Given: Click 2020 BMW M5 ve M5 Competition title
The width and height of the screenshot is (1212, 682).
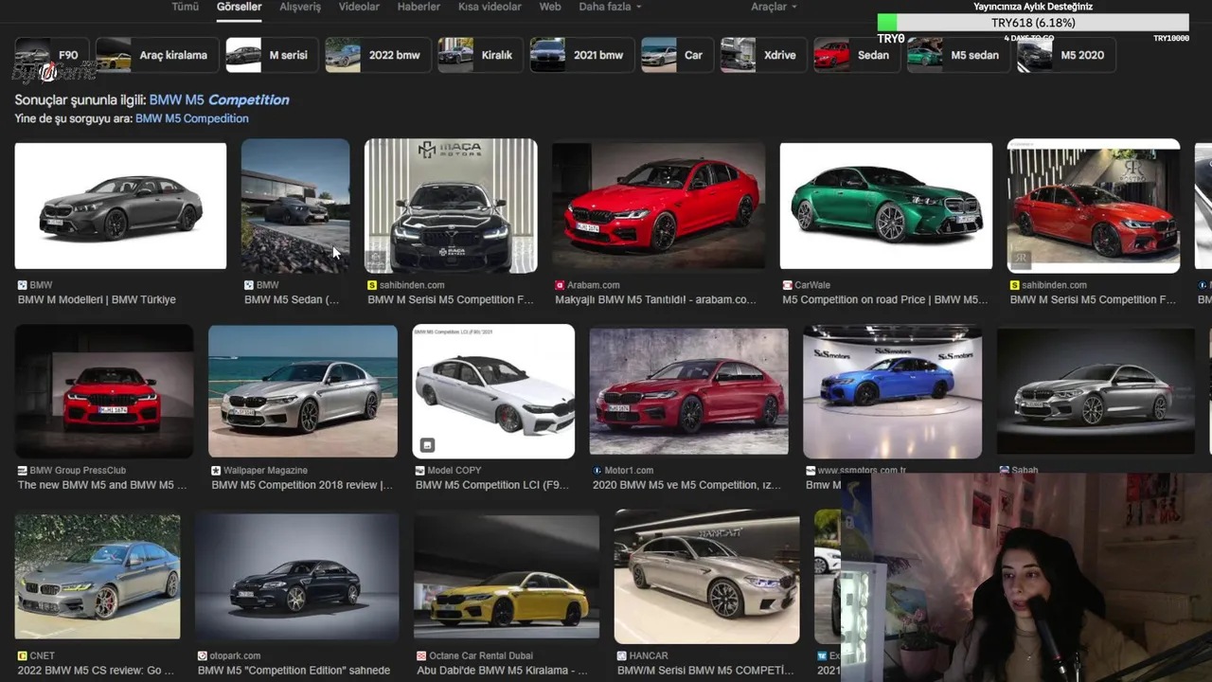Looking at the screenshot, I should tap(686, 485).
